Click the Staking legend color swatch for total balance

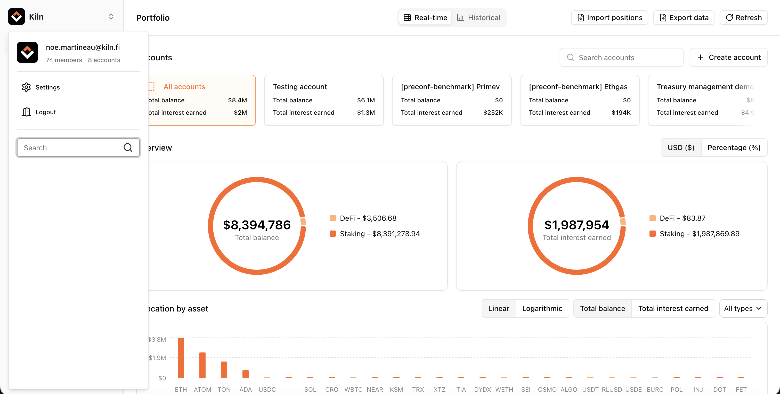pos(332,234)
